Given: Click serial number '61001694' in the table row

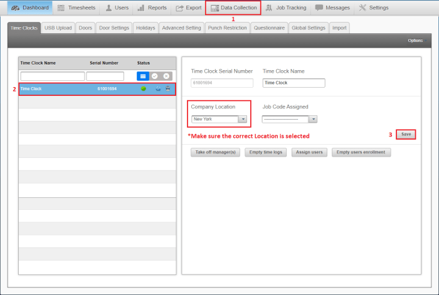Looking at the screenshot, I should pyautogui.click(x=107, y=89).
